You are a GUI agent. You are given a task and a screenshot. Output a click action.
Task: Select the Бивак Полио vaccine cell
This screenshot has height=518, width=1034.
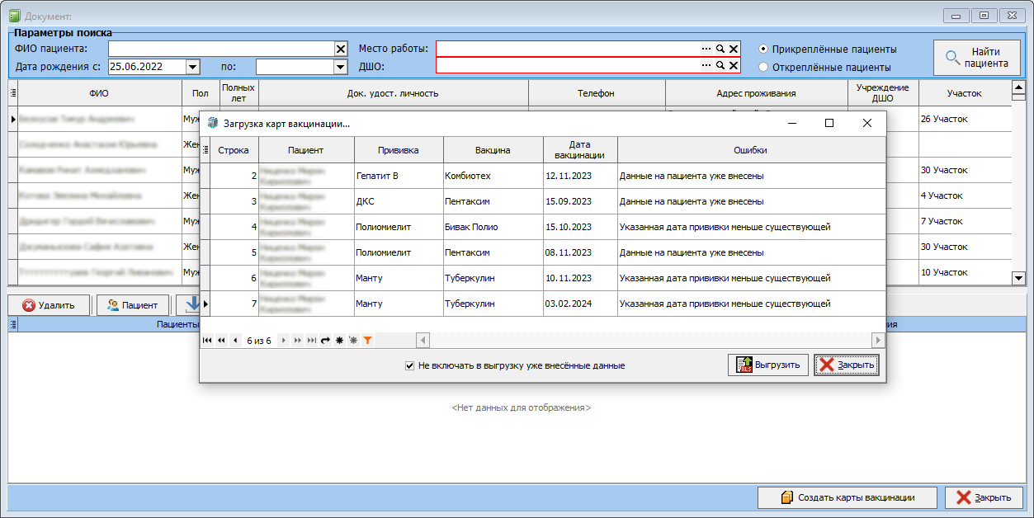point(493,227)
